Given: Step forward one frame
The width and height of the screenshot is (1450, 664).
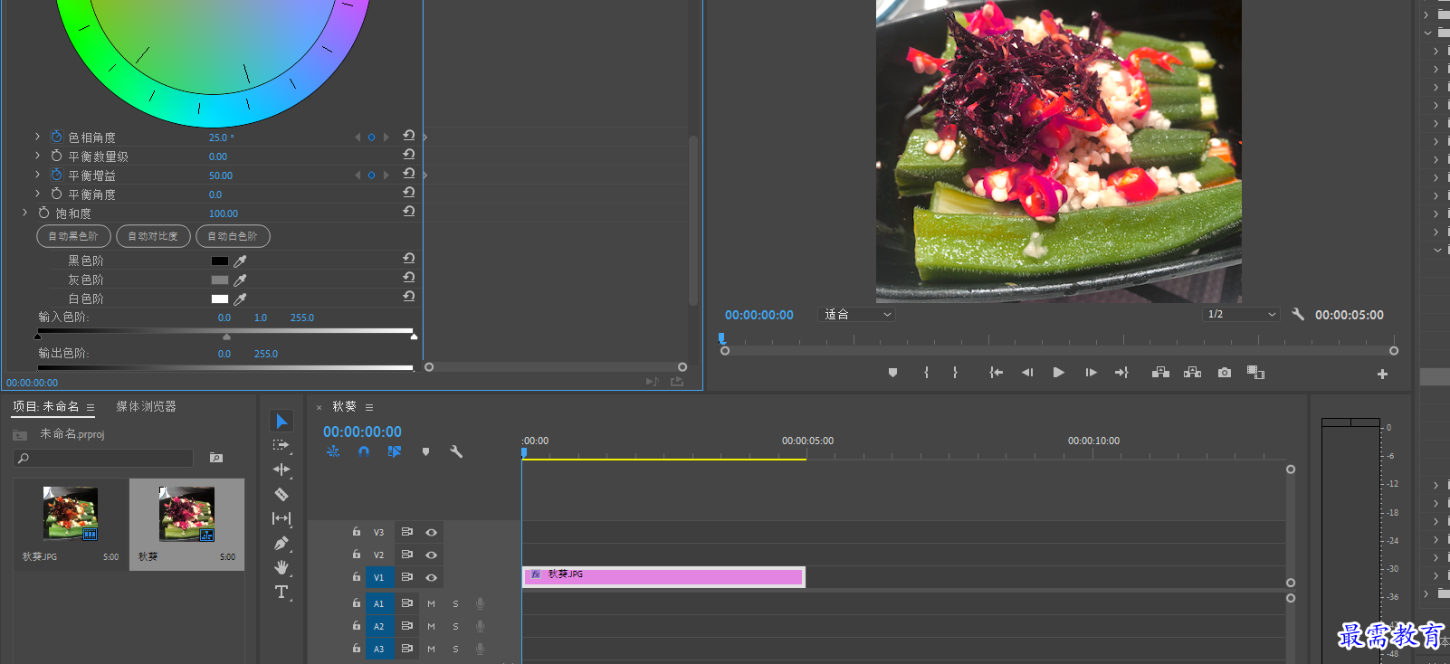Looking at the screenshot, I should tap(1091, 373).
